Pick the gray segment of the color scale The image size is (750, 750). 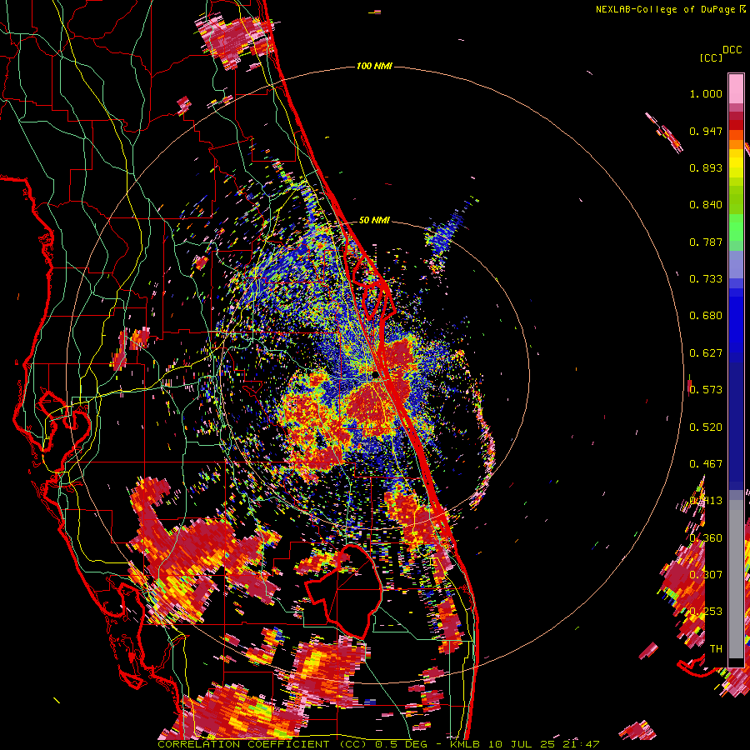(736, 579)
